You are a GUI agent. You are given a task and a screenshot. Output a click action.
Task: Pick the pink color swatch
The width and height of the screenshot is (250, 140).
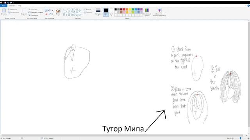[124, 12]
